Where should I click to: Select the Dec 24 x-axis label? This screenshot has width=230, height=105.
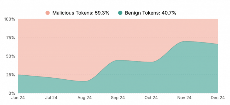(218, 98)
